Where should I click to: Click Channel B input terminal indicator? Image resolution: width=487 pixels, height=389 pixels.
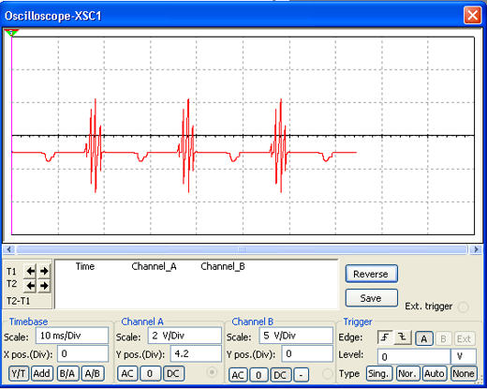[328, 374]
